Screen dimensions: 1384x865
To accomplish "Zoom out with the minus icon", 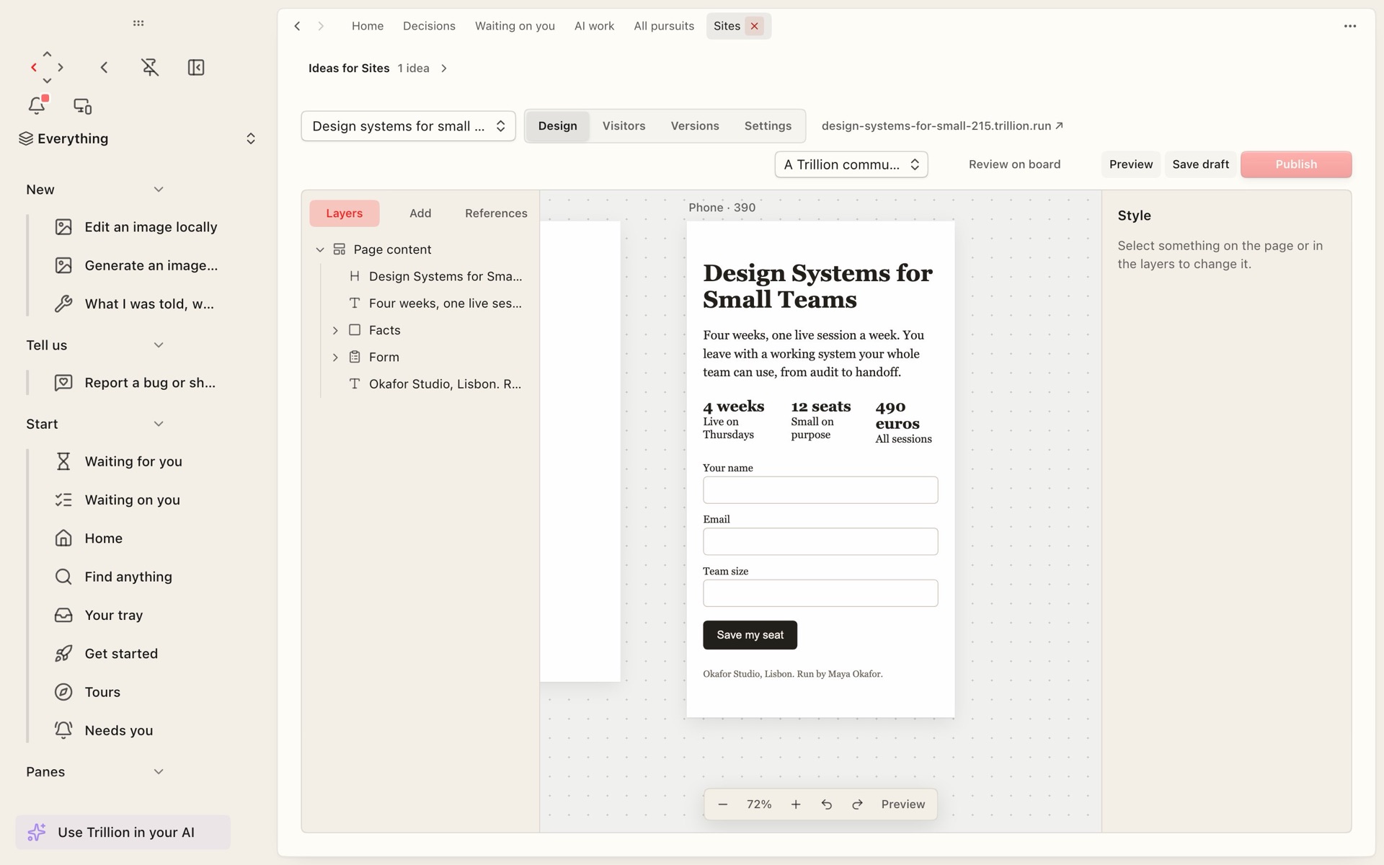I will click(x=722, y=804).
